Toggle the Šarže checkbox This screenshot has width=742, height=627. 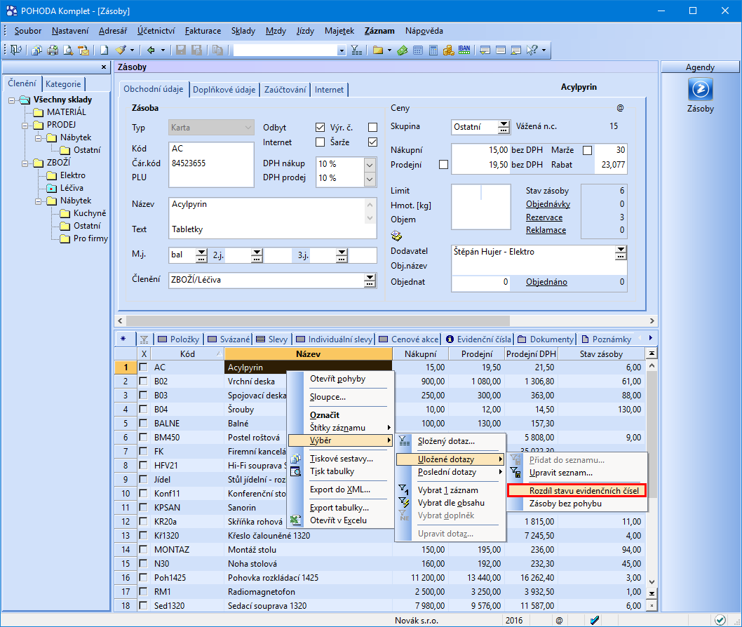(373, 142)
